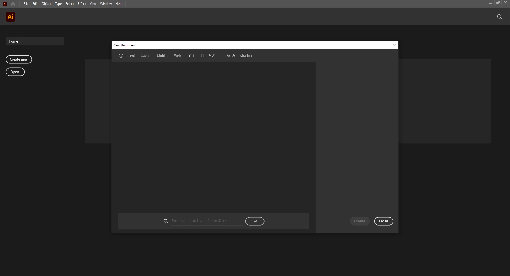Select Home in the left sidebar

(x=35, y=41)
